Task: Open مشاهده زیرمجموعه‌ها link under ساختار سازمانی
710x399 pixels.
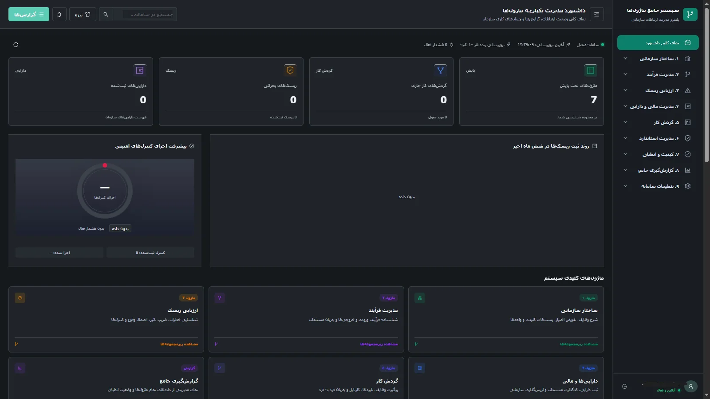Action: [579, 344]
